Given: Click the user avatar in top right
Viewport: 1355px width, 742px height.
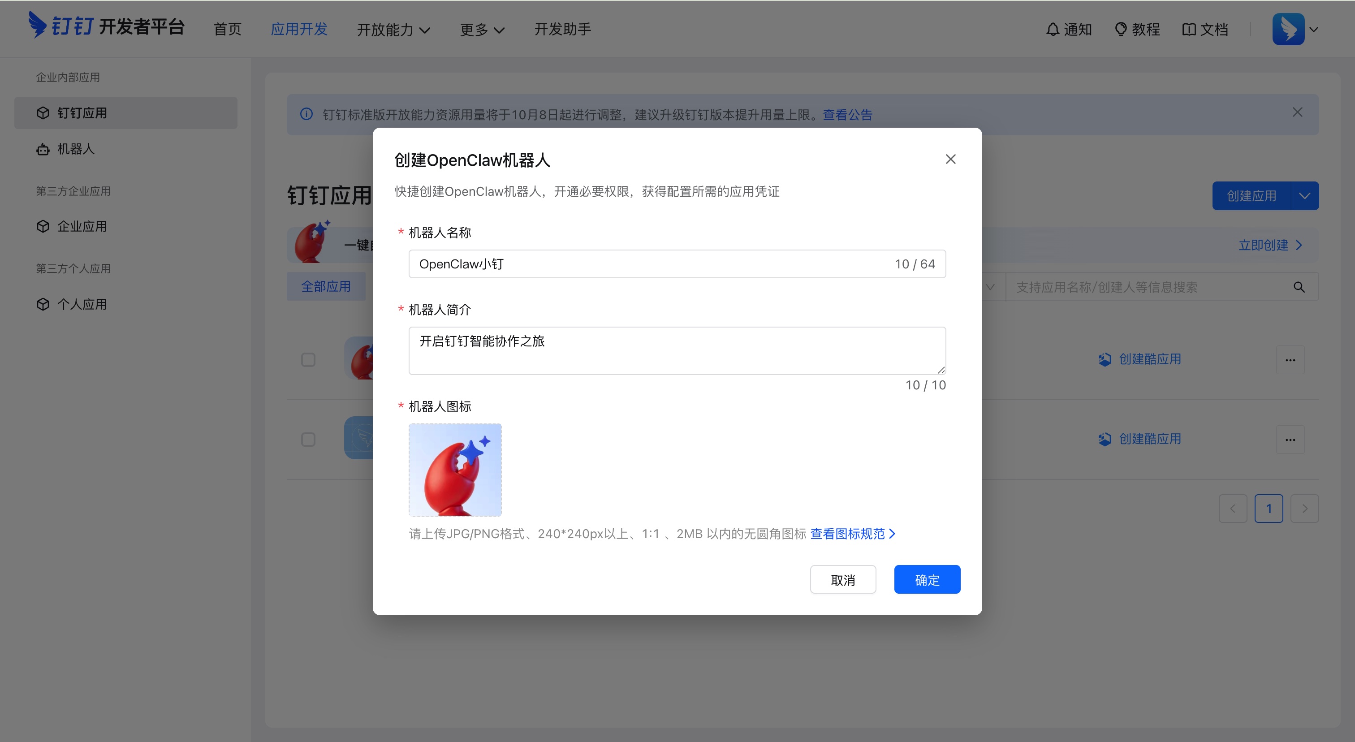Looking at the screenshot, I should 1288,29.
